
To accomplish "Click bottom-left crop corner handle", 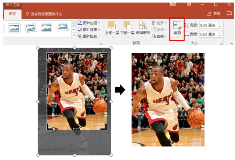I will pyautogui.click(x=50, y=127).
